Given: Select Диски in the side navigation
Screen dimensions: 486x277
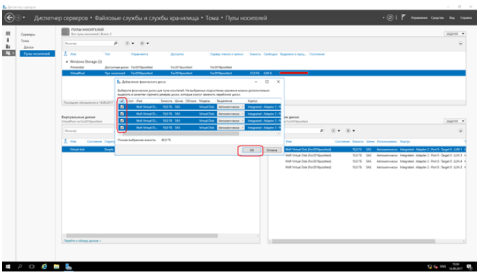Looking at the screenshot, I should tap(28, 48).
